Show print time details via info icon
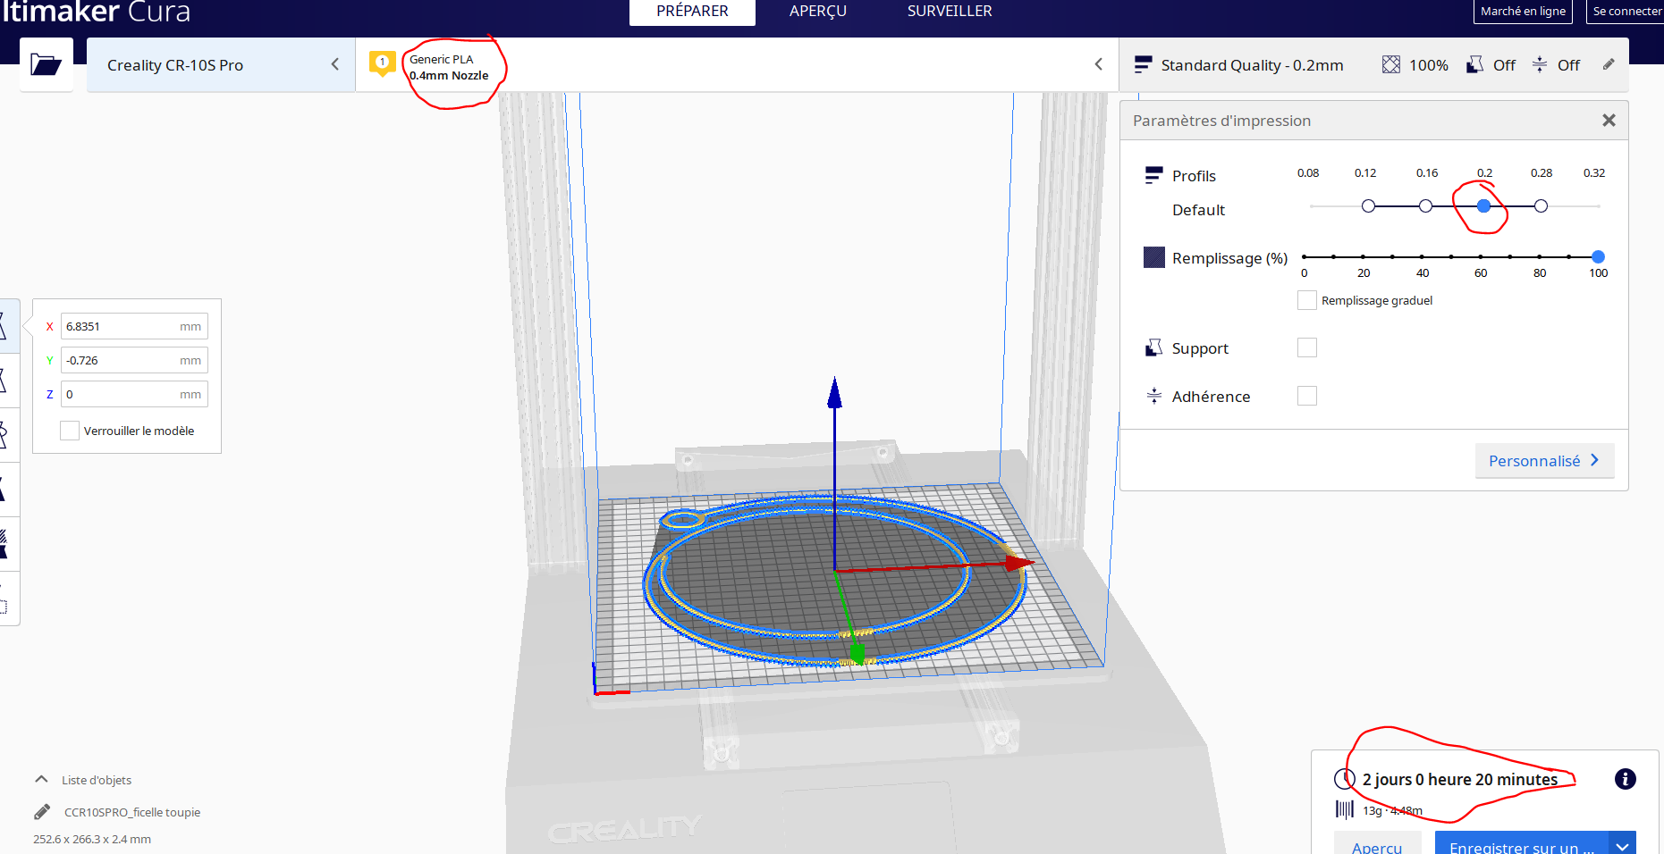 tap(1626, 779)
